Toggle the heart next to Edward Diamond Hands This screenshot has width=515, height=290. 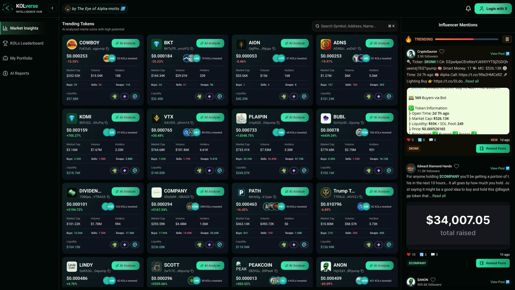(457, 166)
